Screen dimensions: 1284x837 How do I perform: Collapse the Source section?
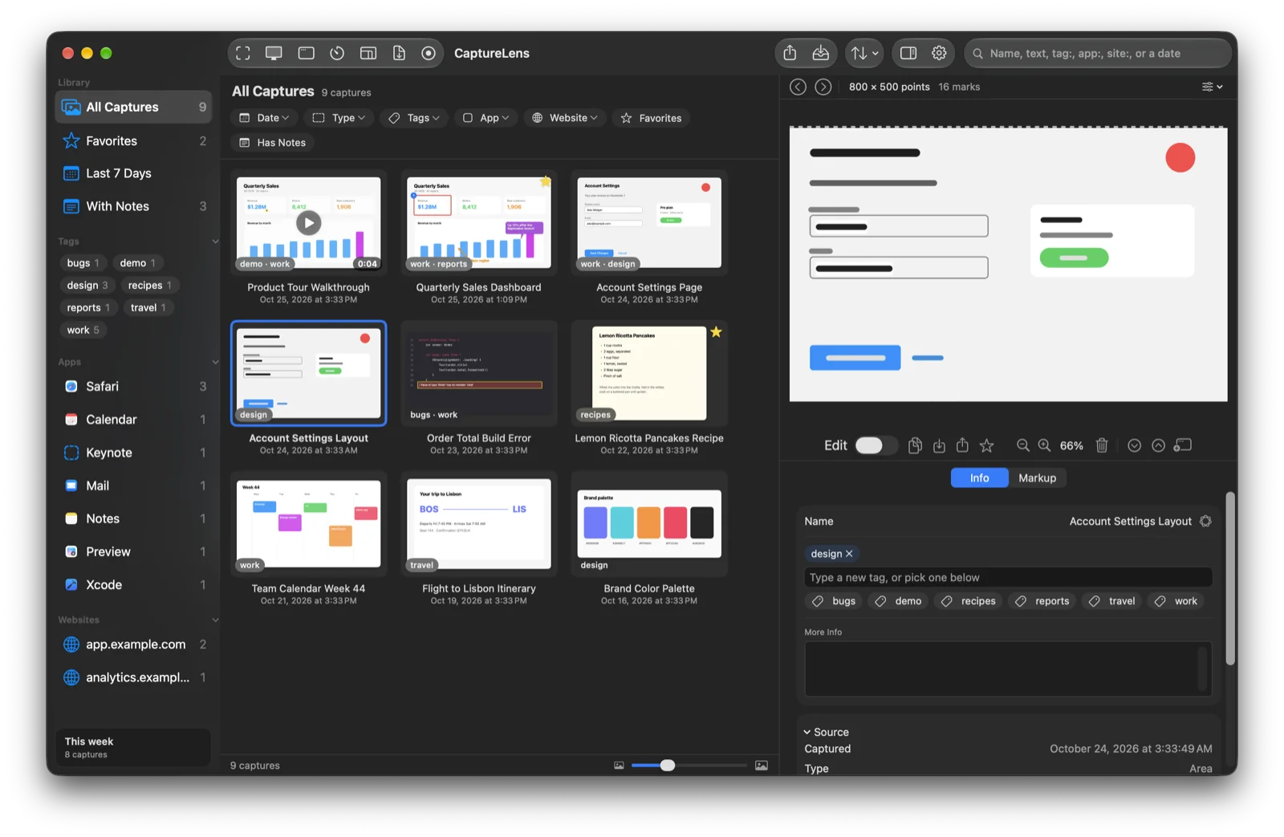(807, 732)
